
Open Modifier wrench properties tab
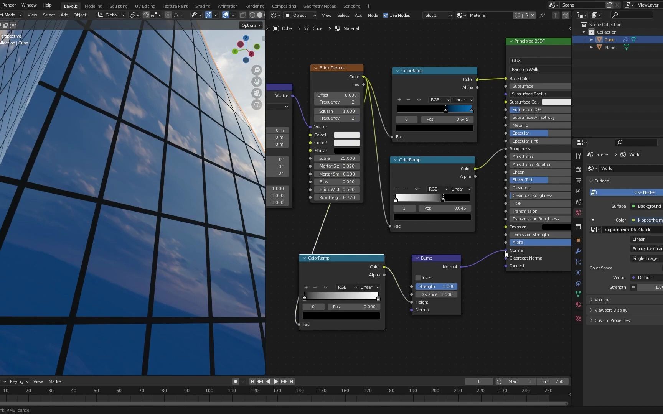pos(578,251)
